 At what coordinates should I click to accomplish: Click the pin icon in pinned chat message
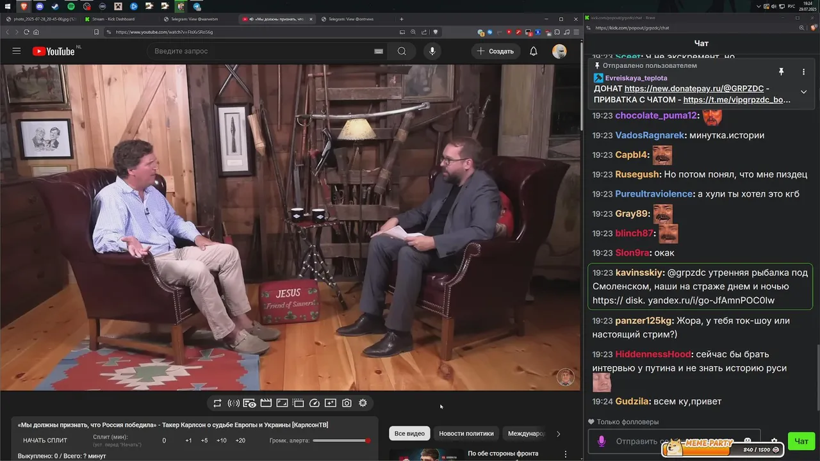(781, 72)
